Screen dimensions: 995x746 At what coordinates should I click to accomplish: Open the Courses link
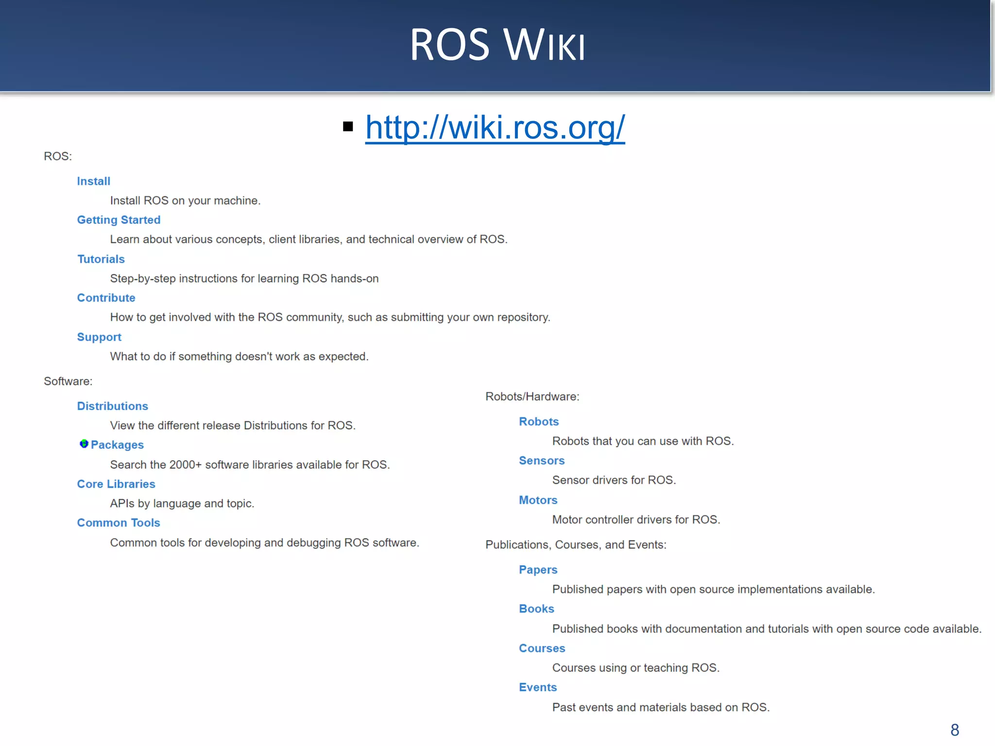[x=542, y=648]
